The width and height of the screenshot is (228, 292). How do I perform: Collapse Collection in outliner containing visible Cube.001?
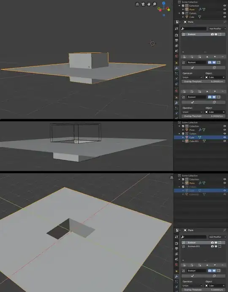[x=179, y=126]
